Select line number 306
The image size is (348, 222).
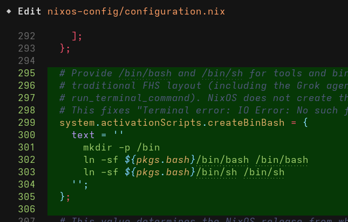(x=26, y=209)
